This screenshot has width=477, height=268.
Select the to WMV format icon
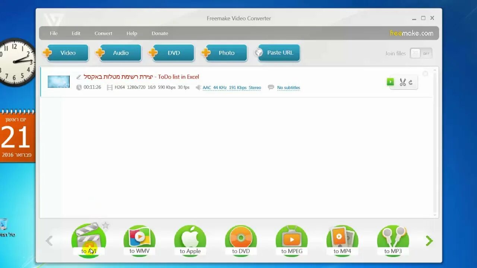tap(139, 240)
